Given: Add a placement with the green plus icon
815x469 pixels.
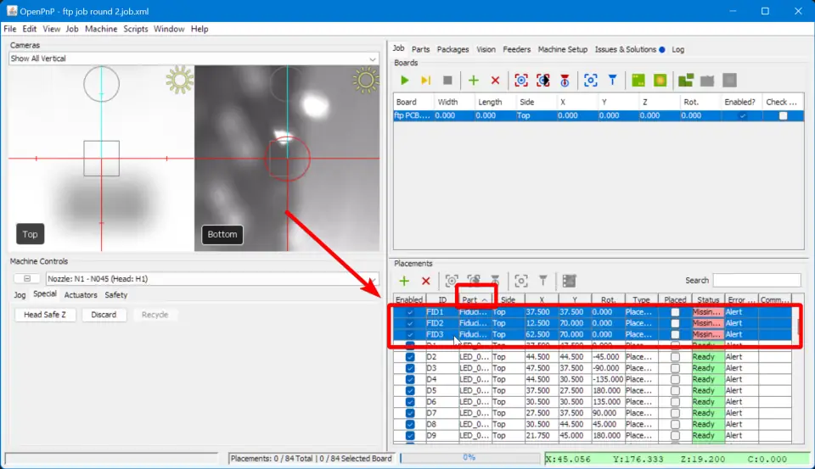Looking at the screenshot, I should click(x=404, y=281).
